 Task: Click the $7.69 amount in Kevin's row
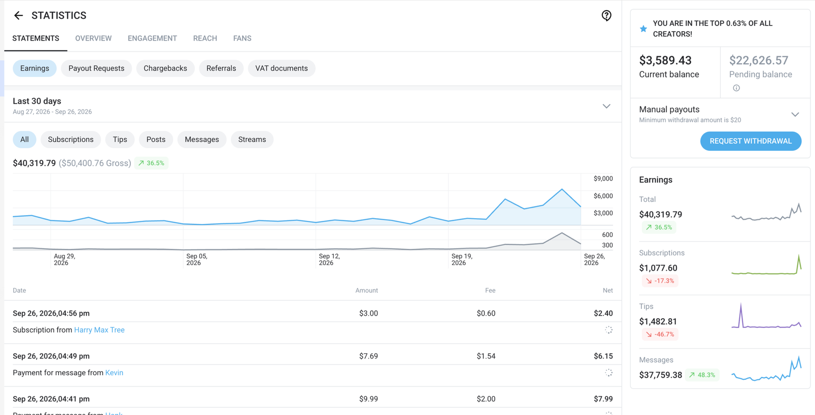[368, 356]
